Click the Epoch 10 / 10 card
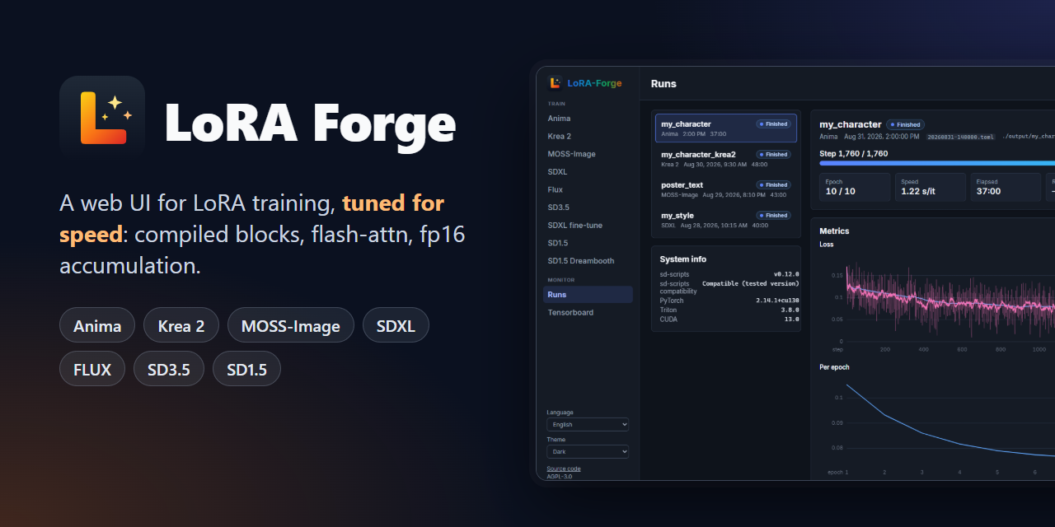Image resolution: width=1055 pixels, height=527 pixels. 855,187
